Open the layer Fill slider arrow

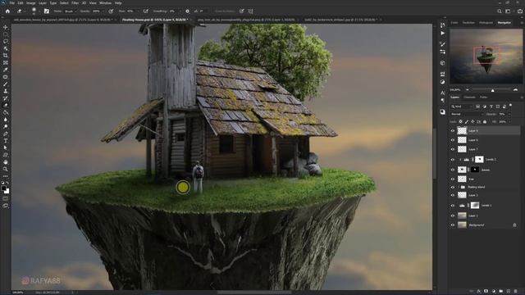[x=509, y=122]
